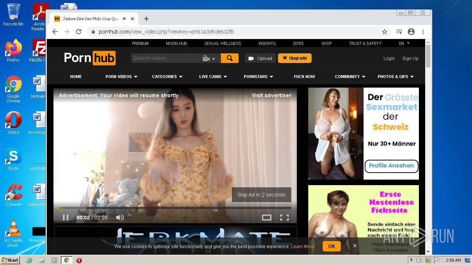Image resolution: width=472 pixels, height=265 pixels.
Task: Go back using the browser back arrow
Action: [55, 32]
